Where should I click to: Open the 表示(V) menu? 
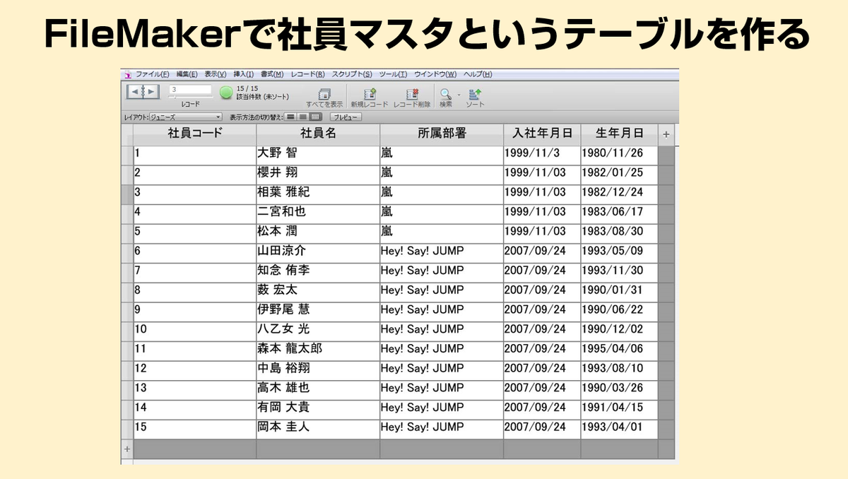tap(216, 74)
